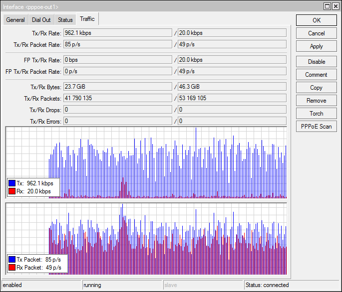Click the red Rx Packet legend swatch

(x=12, y=268)
